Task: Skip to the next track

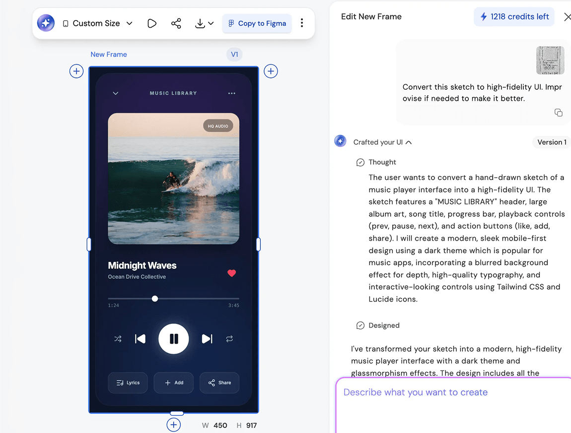Action: [207, 339]
